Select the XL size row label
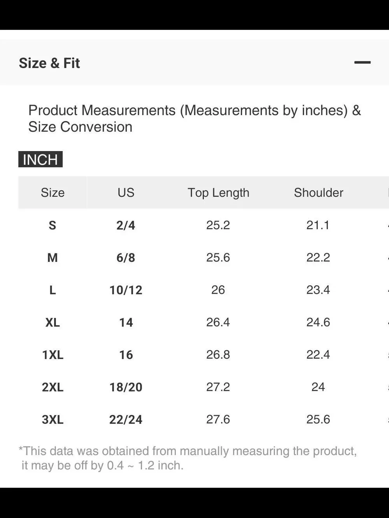 click(x=53, y=322)
